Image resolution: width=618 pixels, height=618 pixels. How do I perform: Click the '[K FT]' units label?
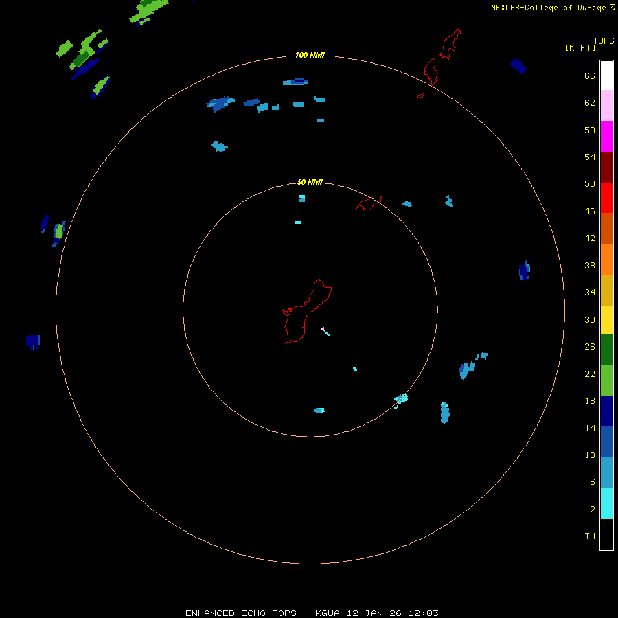click(580, 47)
